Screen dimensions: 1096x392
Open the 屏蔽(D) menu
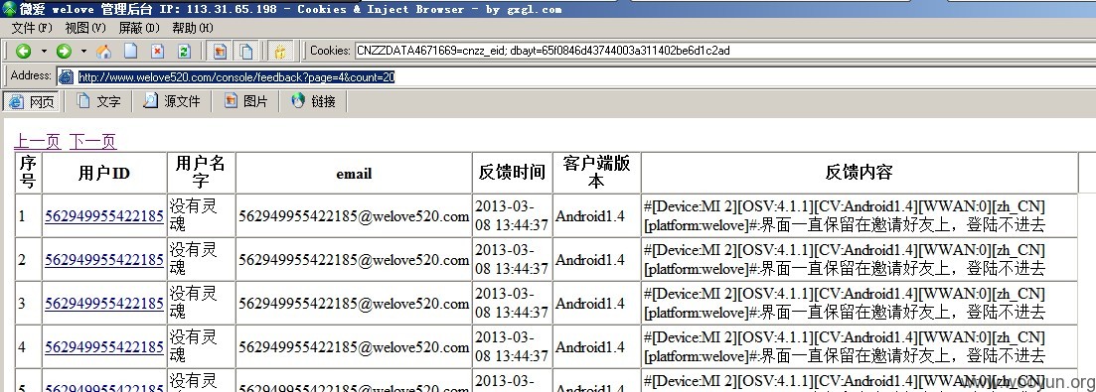click(139, 28)
